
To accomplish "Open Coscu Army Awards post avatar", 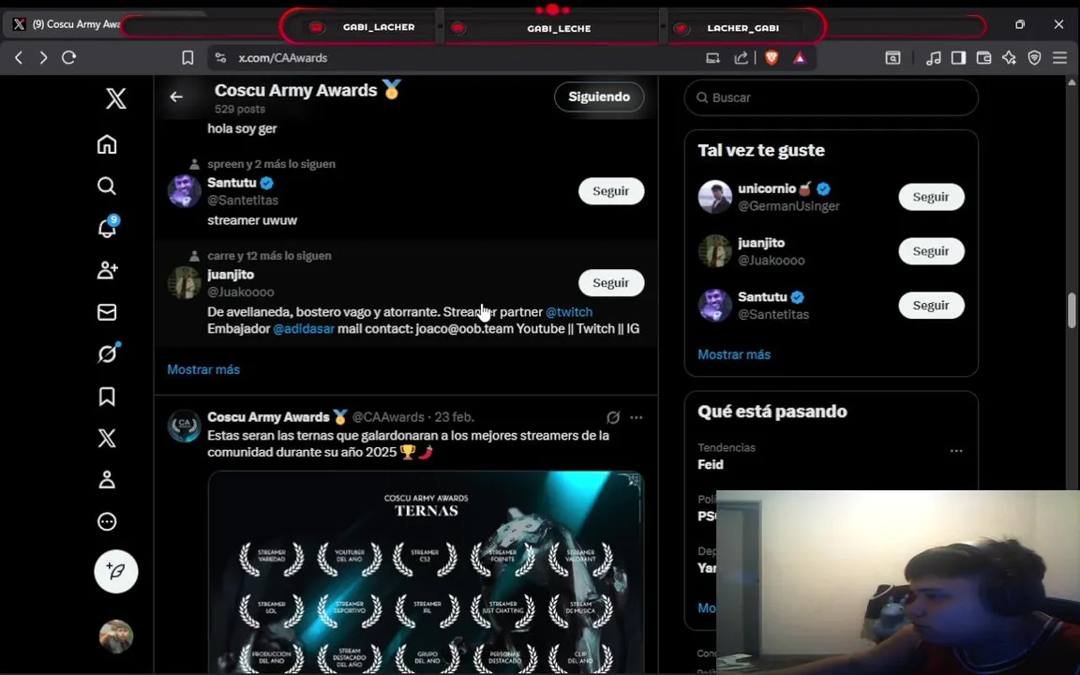I will pos(185,426).
